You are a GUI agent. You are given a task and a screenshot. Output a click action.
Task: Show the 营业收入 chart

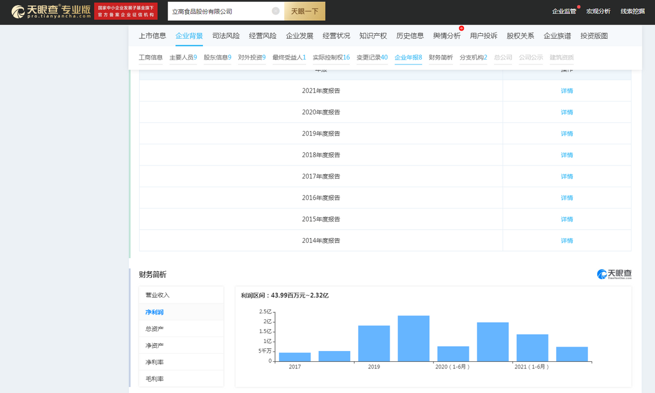click(158, 295)
